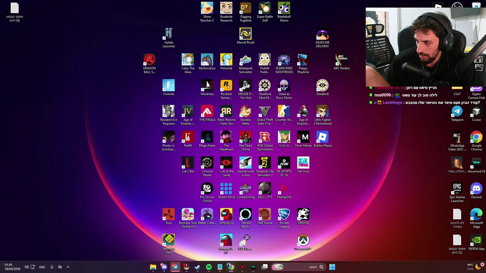Launch Red Dead Online from the desktop
The width and height of the screenshot is (486, 273).
click(x=246, y=141)
